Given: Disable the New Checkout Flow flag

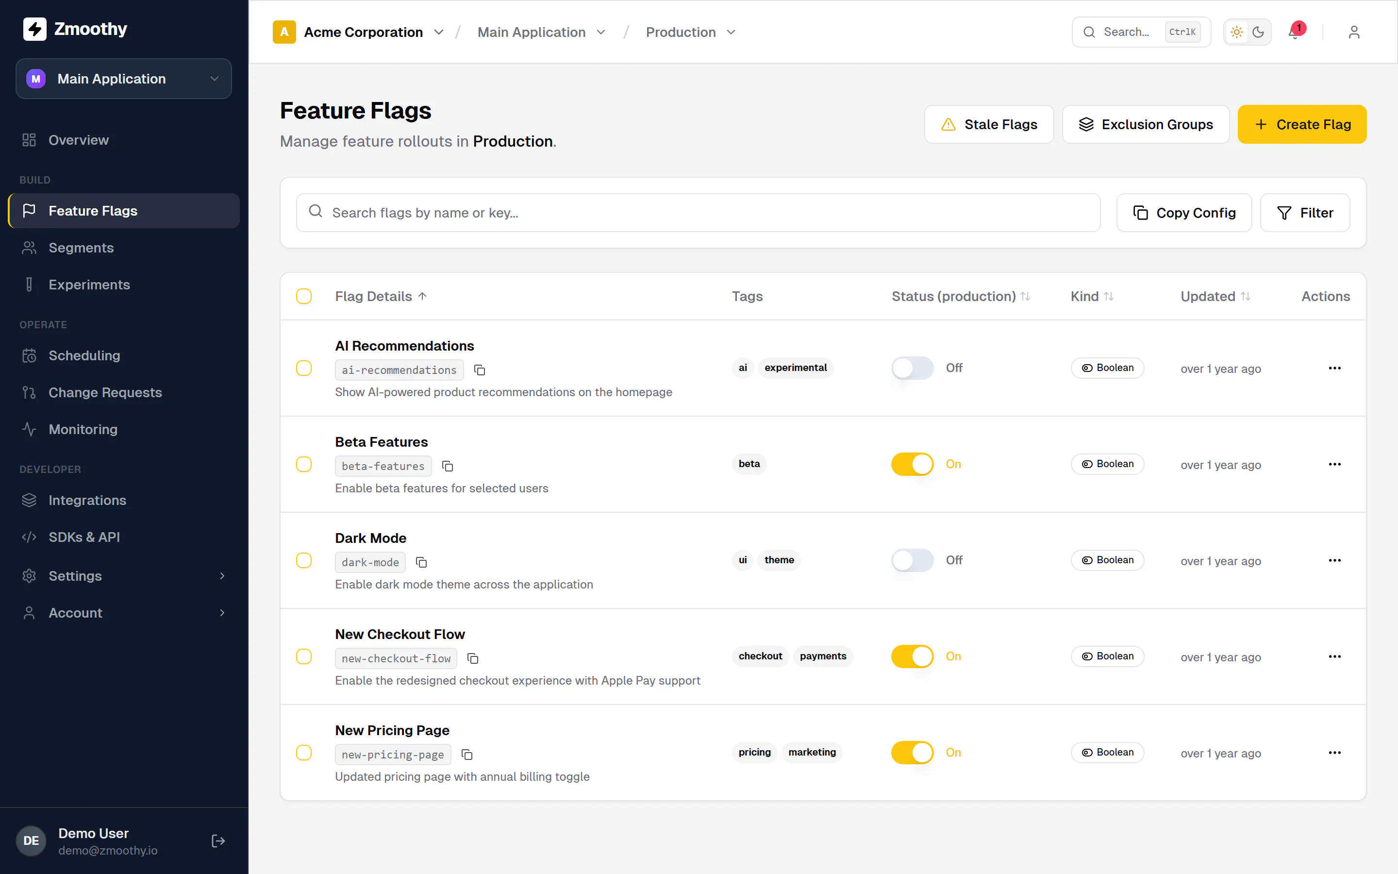Looking at the screenshot, I should (x=912, y=656).
